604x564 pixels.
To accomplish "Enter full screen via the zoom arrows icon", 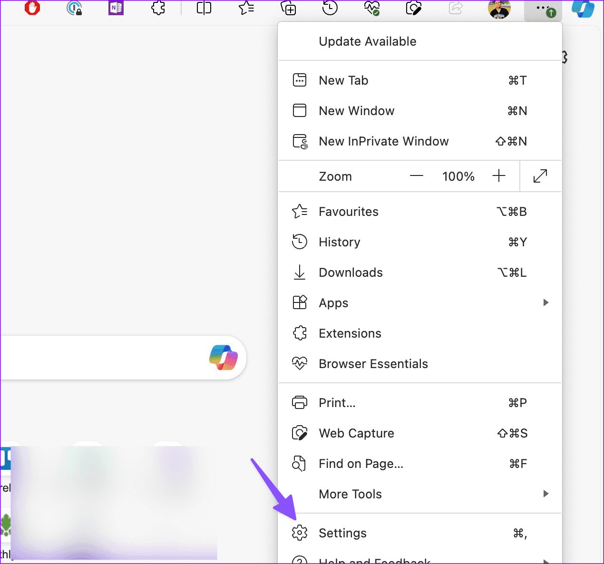I will click(540, 176).
